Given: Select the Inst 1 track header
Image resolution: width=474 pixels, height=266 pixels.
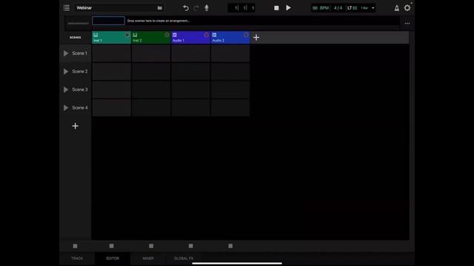Looking at the screenshot, I should tap(111, 38).
